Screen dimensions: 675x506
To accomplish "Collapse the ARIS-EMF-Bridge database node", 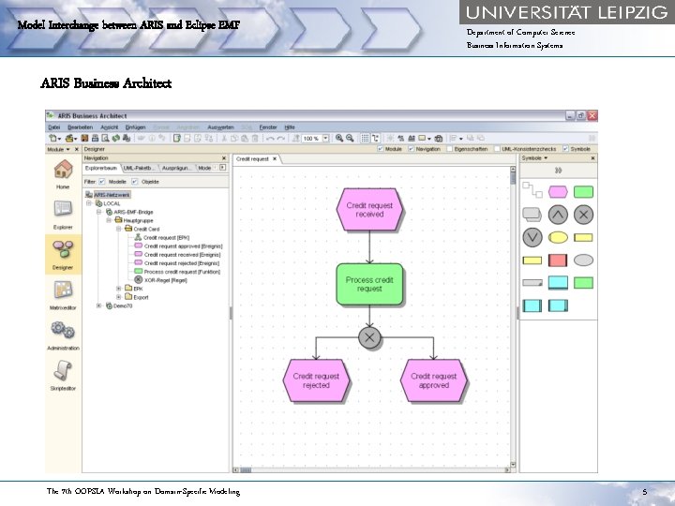I will 99,212.
